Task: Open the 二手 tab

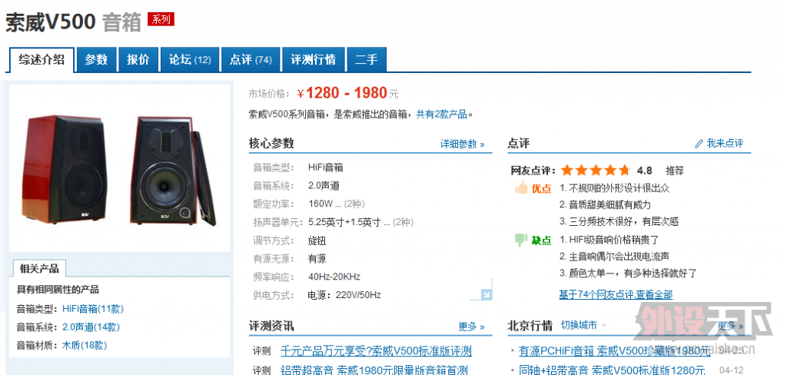Action: coord(367,60)
